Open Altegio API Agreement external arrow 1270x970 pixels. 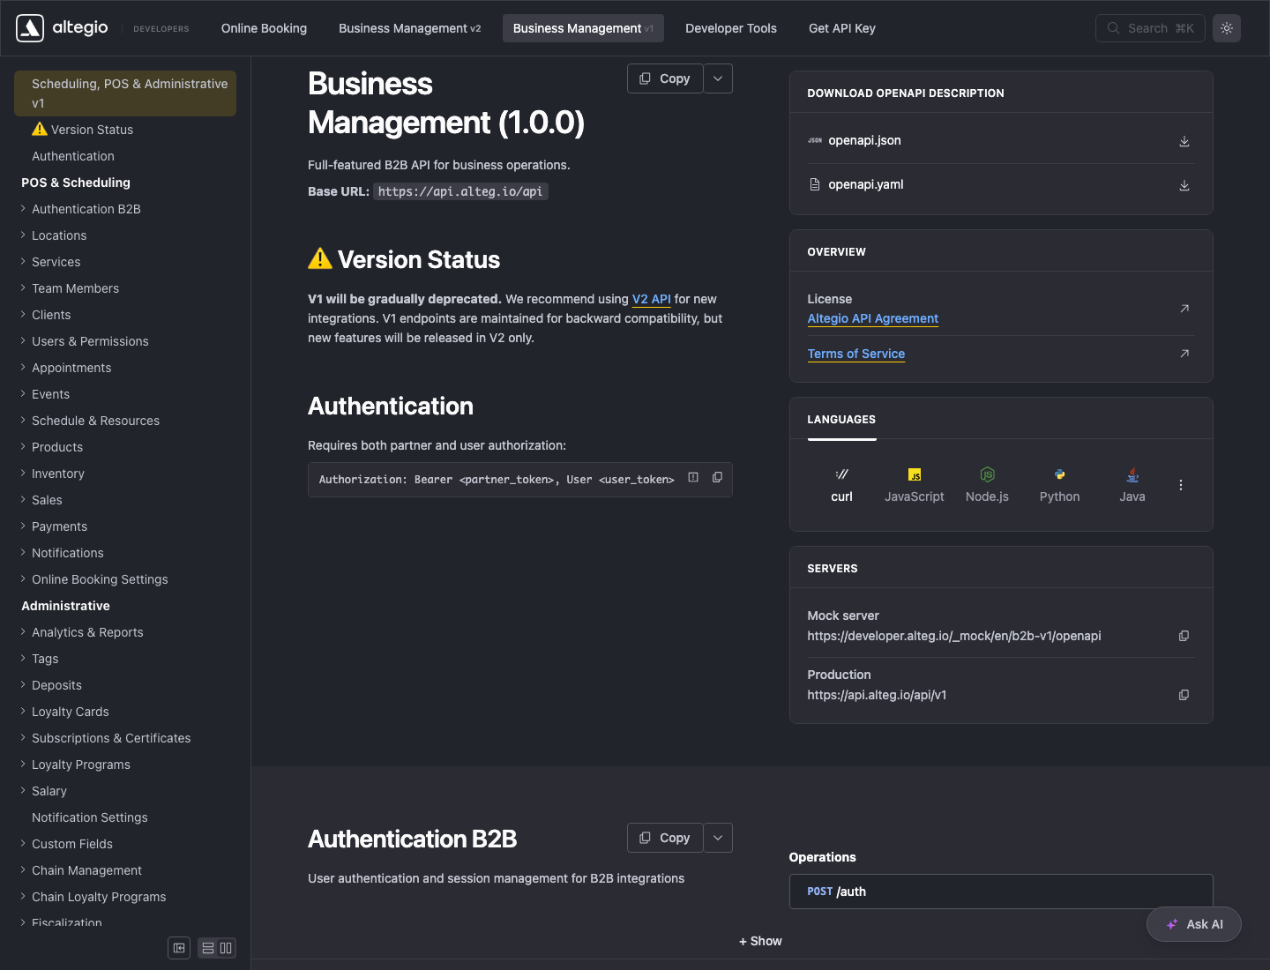point(1184,309)
